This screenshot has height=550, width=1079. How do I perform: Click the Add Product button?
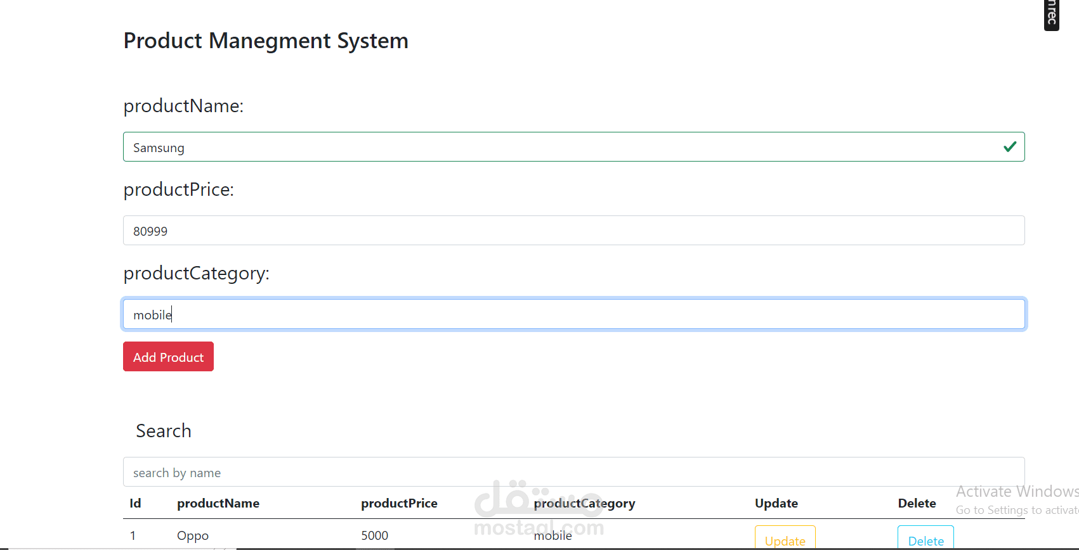(168, 357)
